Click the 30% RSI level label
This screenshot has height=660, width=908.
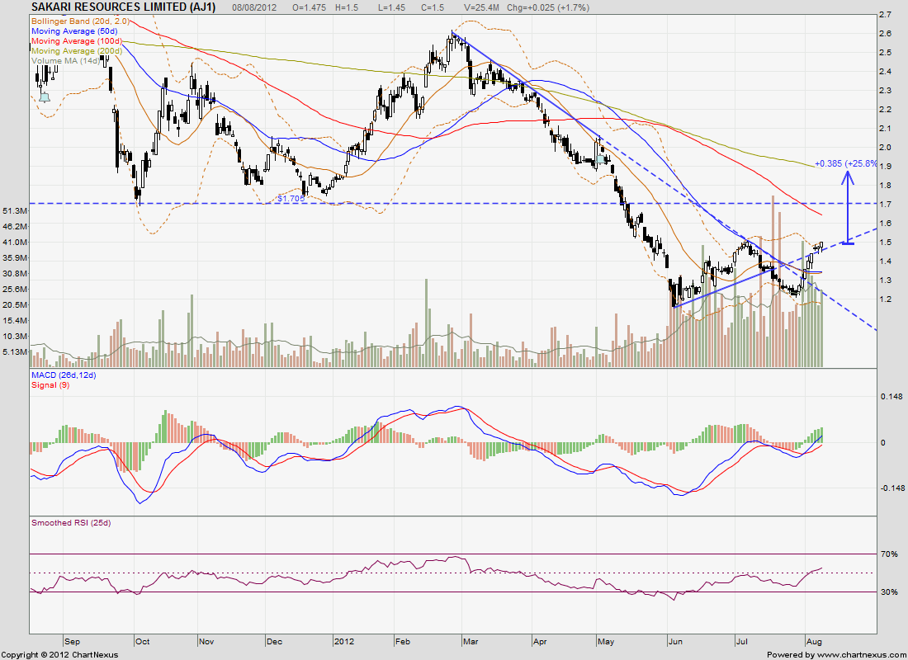[889, 592]
